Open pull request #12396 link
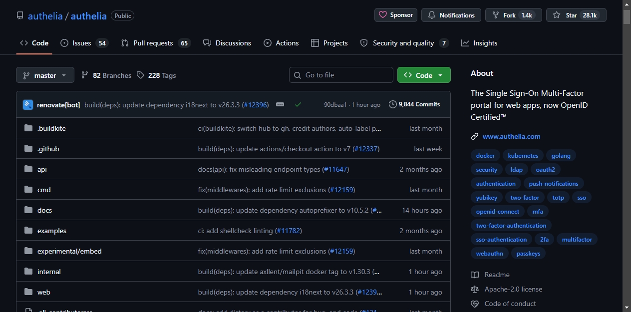This screenshot has height=312, width=631. 255,105
